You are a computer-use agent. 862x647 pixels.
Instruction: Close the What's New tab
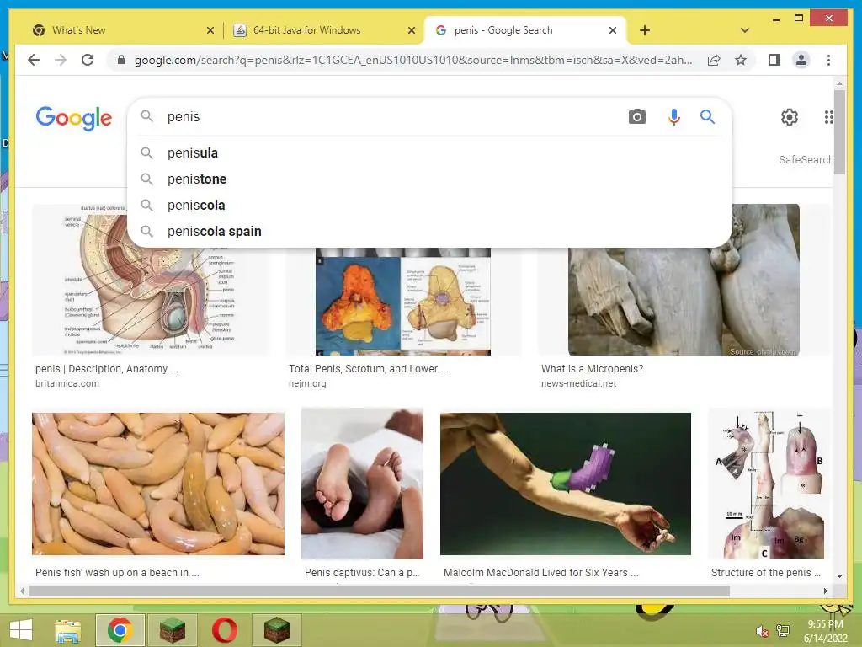tap(210, 30)
